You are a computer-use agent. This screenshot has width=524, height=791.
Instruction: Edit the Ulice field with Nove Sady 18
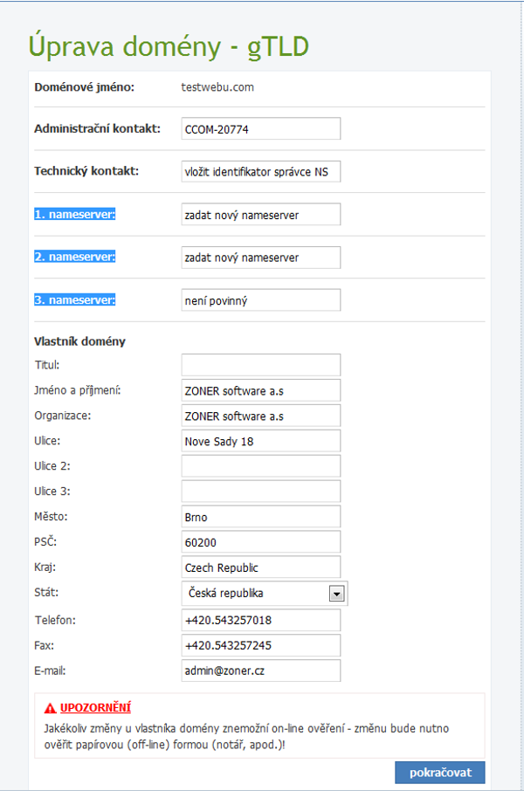point(260,441)
